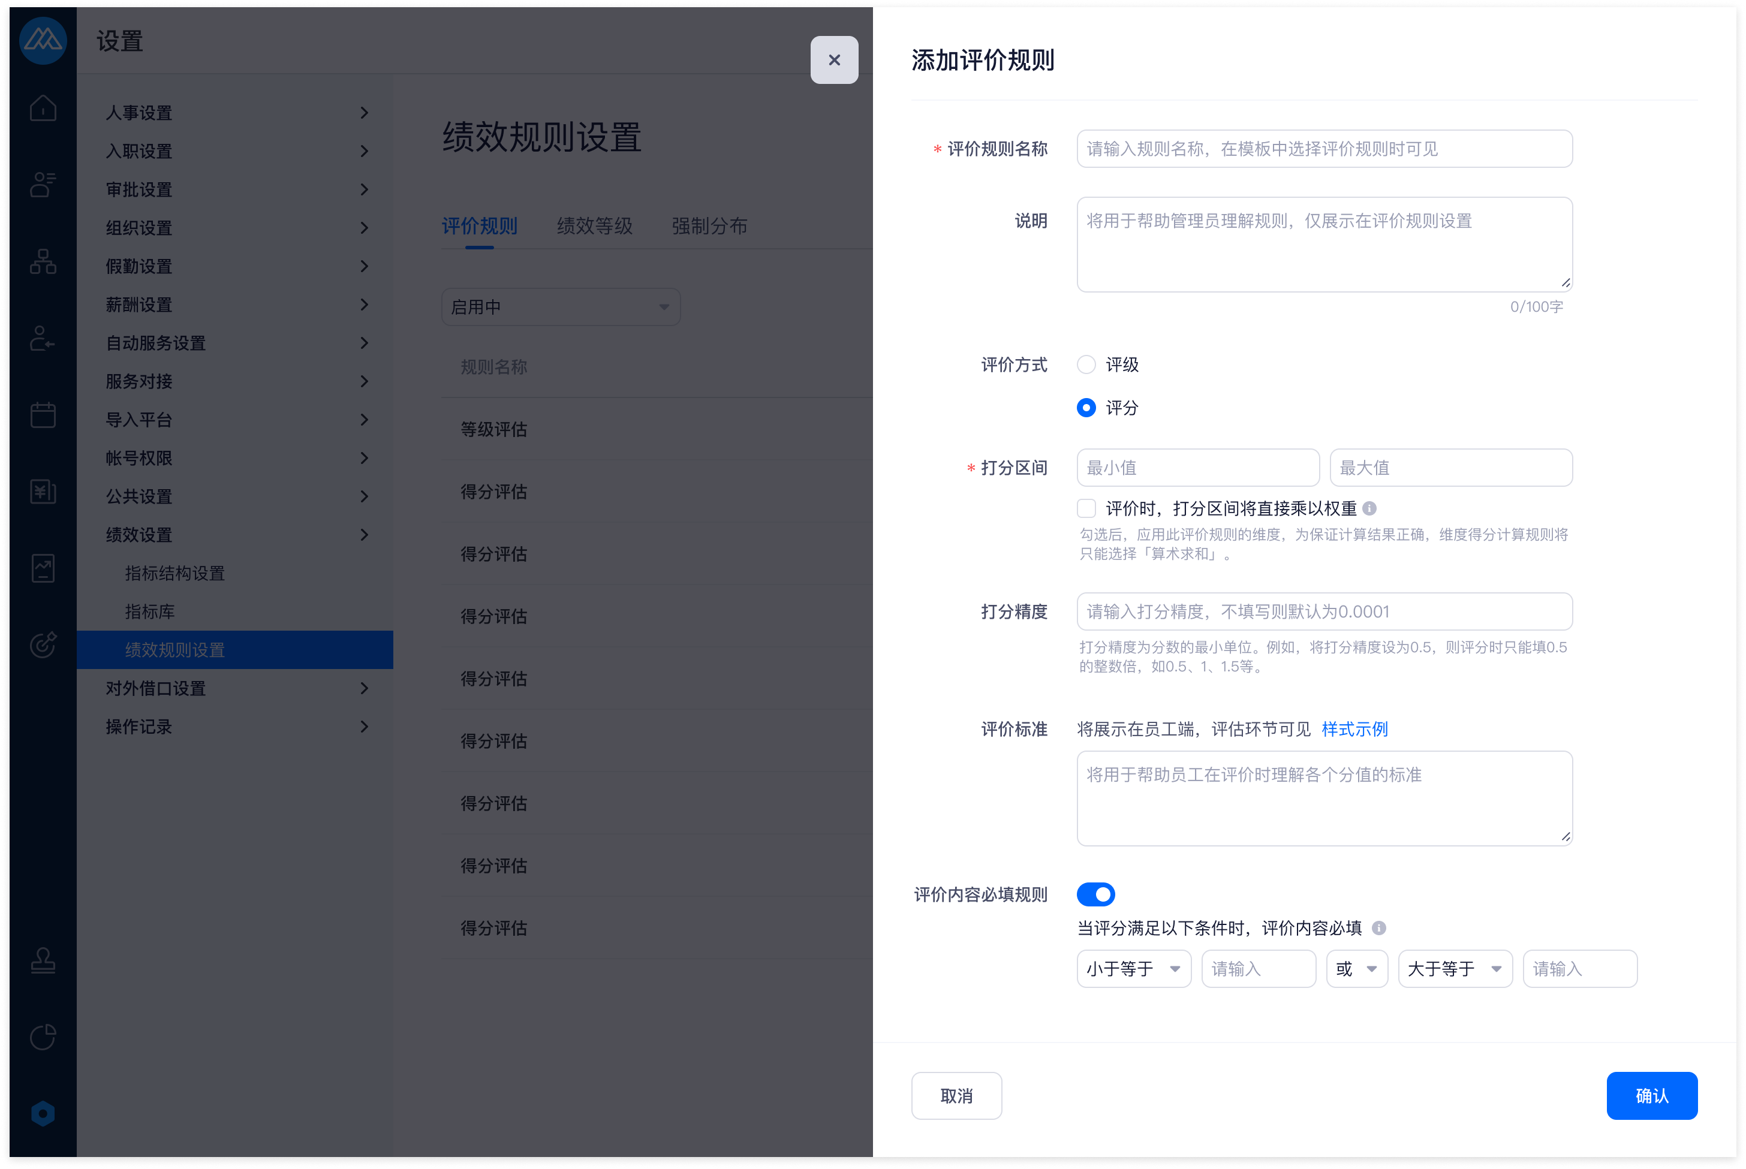
Task: Open the pie chart report icon
Action: [x=43, y=1037]
